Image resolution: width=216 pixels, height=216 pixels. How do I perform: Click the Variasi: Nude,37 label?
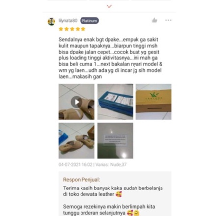(x=111, y=164)
